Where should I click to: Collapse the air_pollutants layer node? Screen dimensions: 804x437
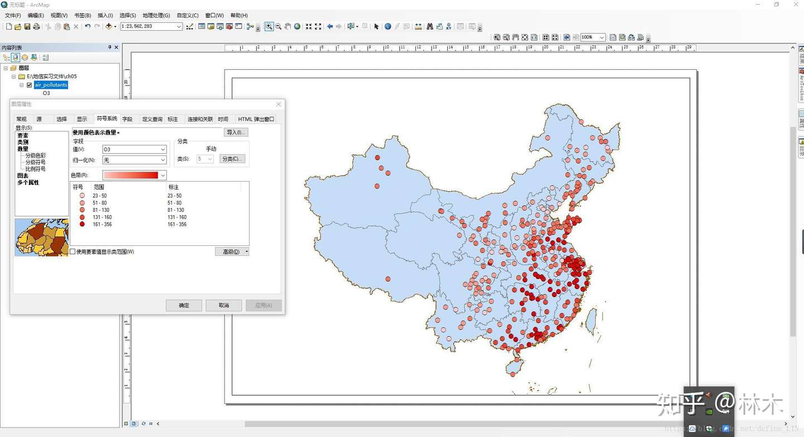pos(22,85)
